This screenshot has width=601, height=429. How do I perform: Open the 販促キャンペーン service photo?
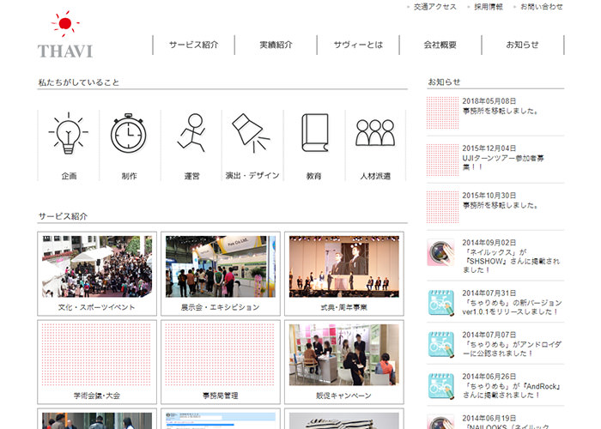343,354
